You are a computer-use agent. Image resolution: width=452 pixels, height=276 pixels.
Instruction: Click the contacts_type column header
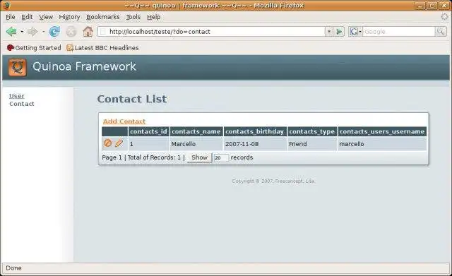[x=312, y=131]
